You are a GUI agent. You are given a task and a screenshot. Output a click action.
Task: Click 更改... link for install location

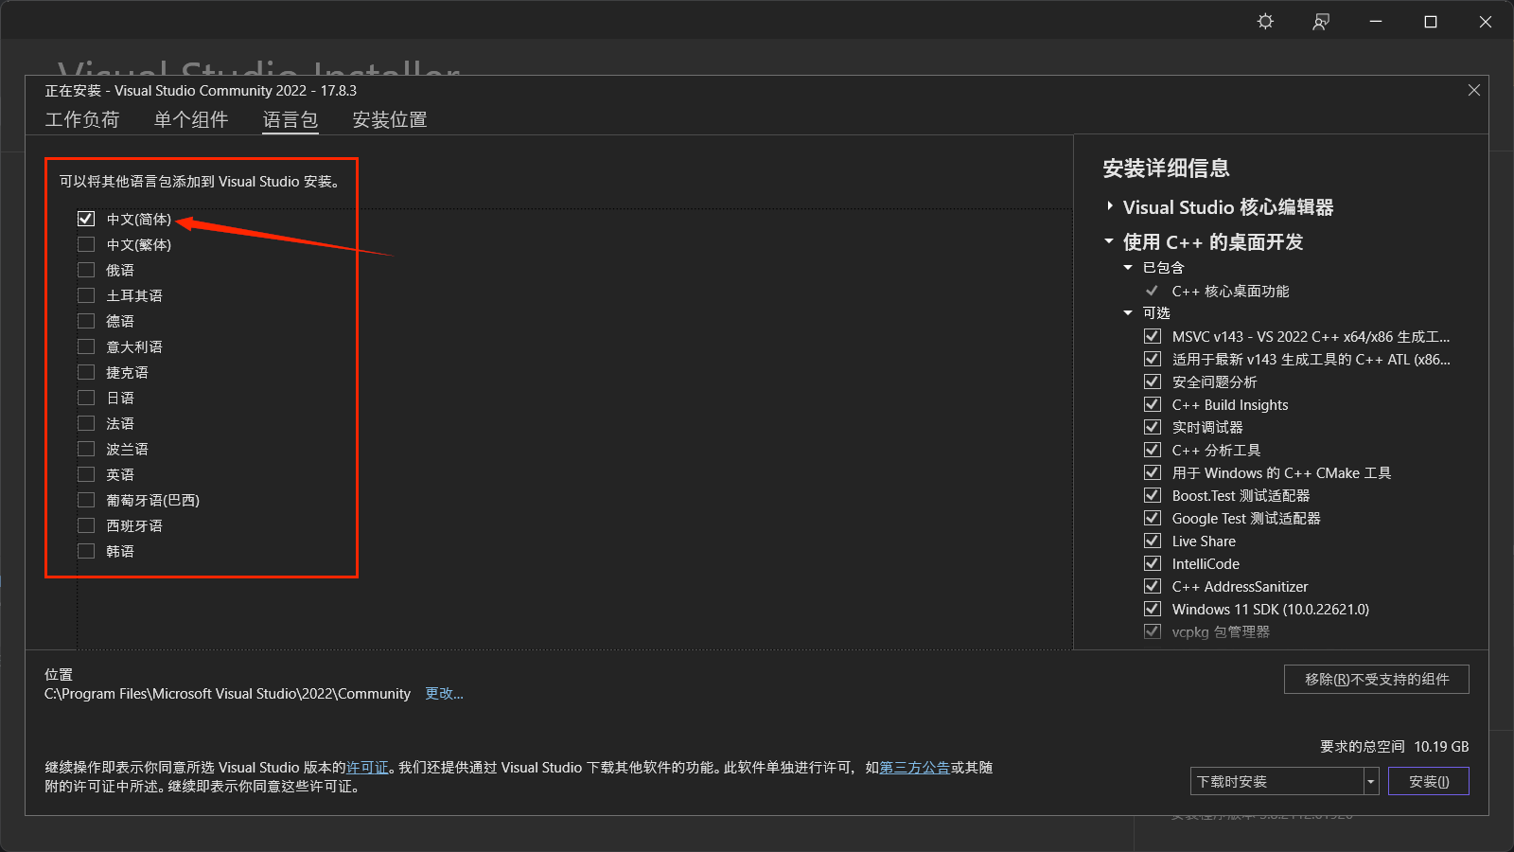tap(444, 694)
